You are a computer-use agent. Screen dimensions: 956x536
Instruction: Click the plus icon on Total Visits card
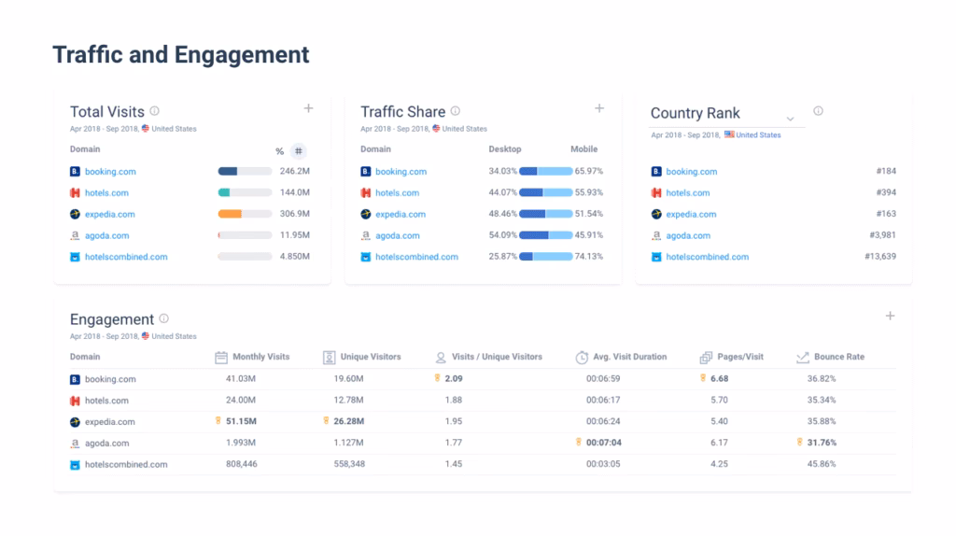click(x=308, y=108)
